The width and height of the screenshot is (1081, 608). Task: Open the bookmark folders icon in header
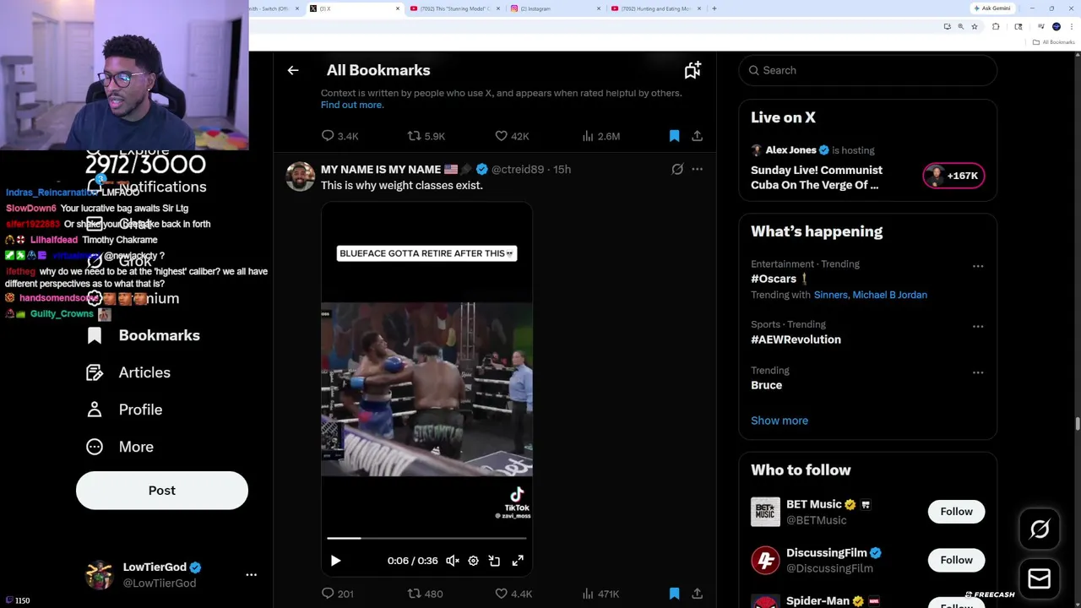click(x=693, y=70)
